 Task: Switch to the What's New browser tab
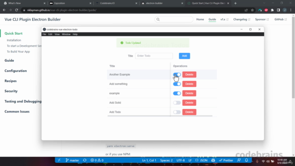(x=24, y=3)
